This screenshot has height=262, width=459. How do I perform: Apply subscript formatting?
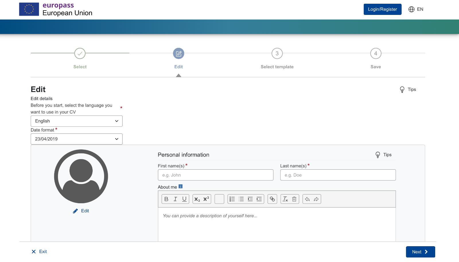click(x=197, y=199)
